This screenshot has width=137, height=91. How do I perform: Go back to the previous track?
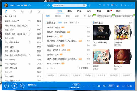point(7,86)
